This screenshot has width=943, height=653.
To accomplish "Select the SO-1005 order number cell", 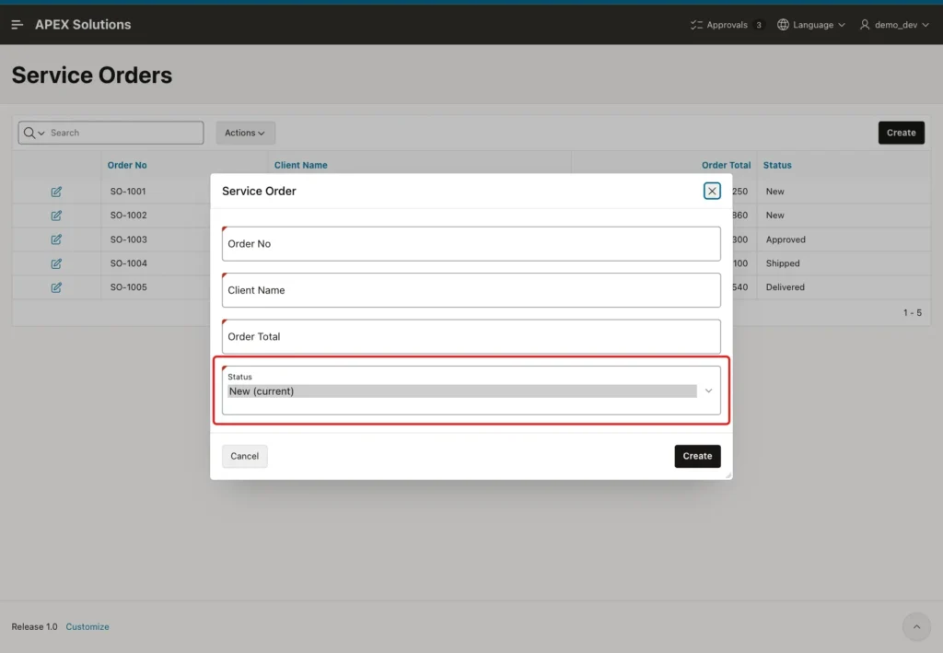I will pyautogui.click(x=128, y=287).
